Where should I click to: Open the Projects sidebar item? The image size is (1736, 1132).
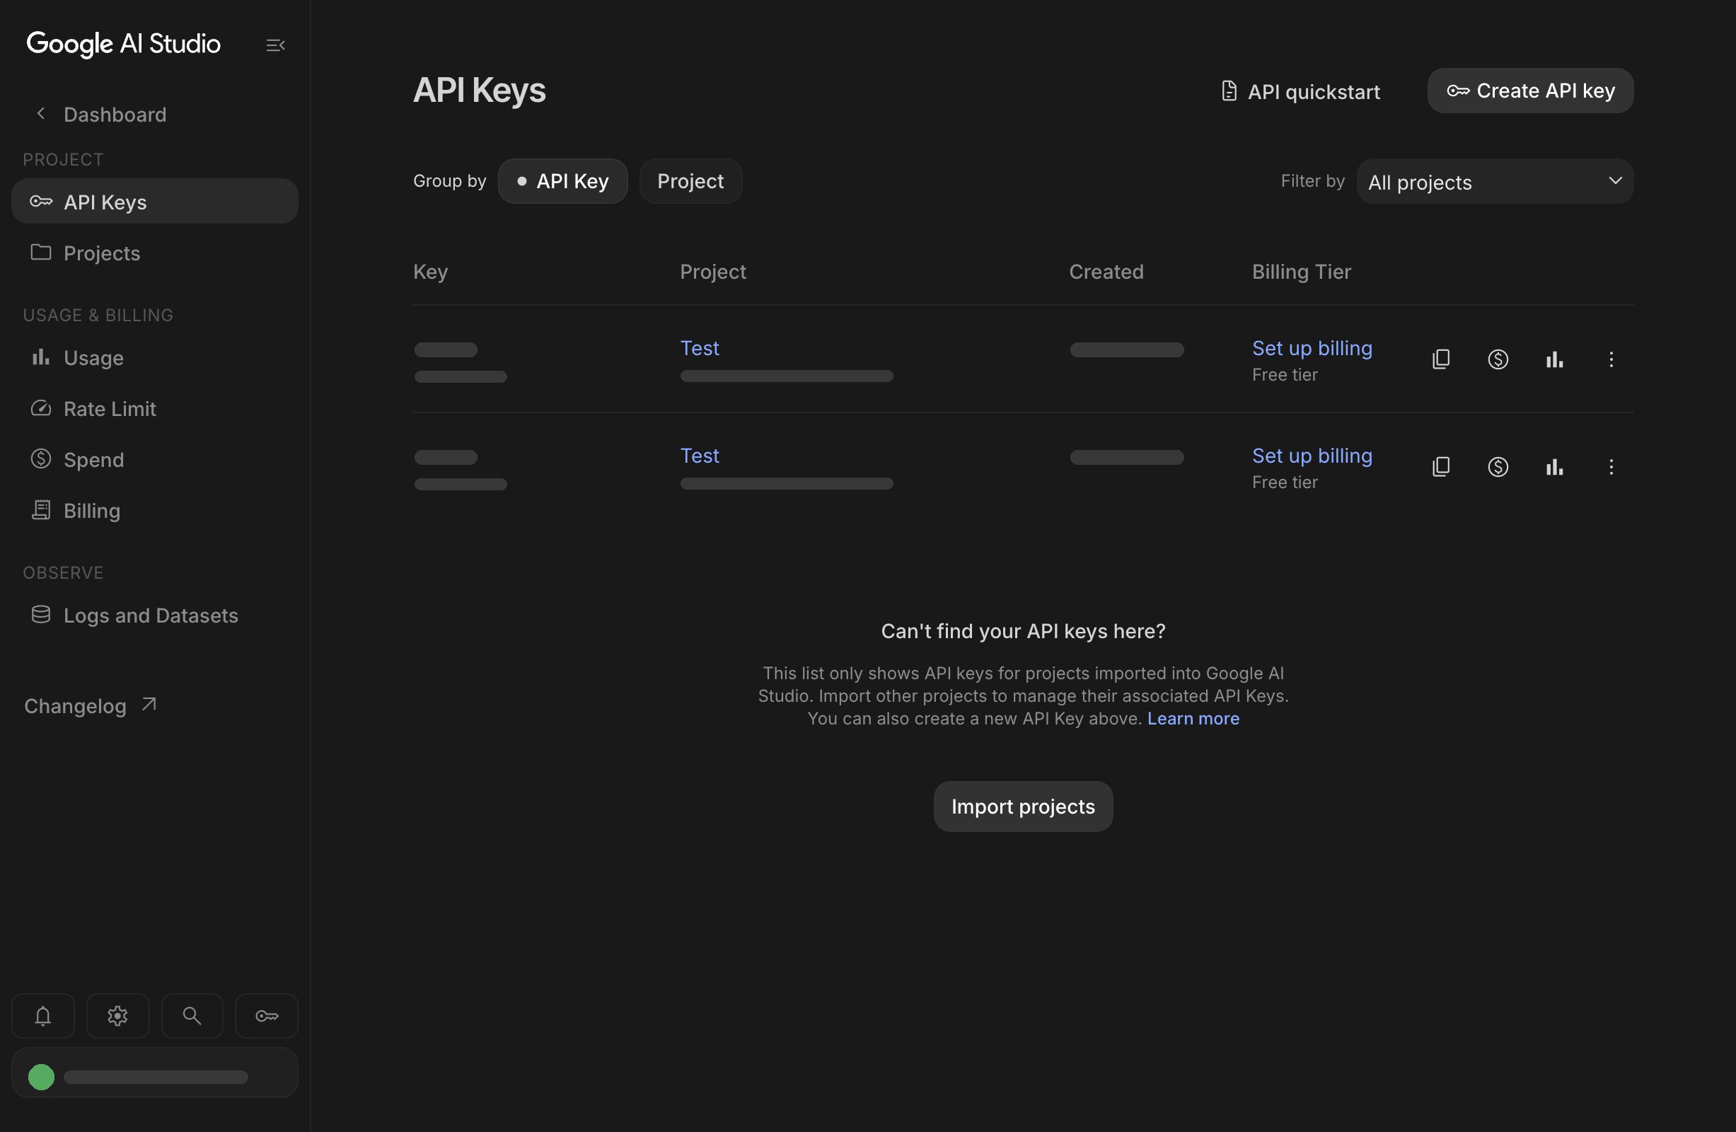155,253
